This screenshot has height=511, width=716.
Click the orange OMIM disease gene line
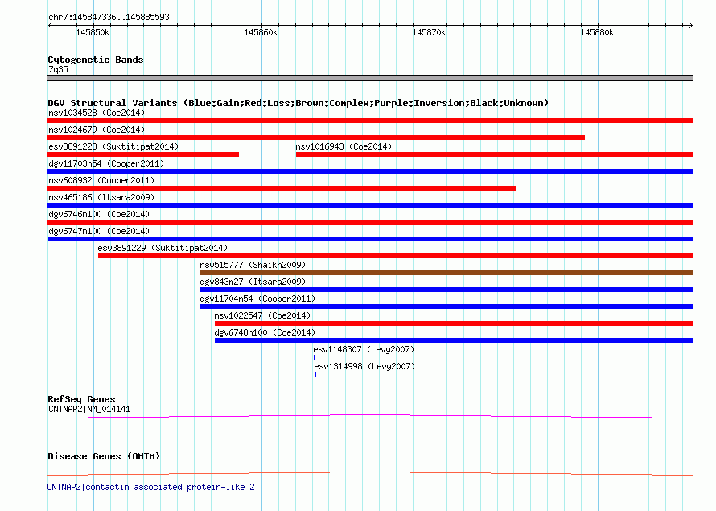(x=370, y=473)
